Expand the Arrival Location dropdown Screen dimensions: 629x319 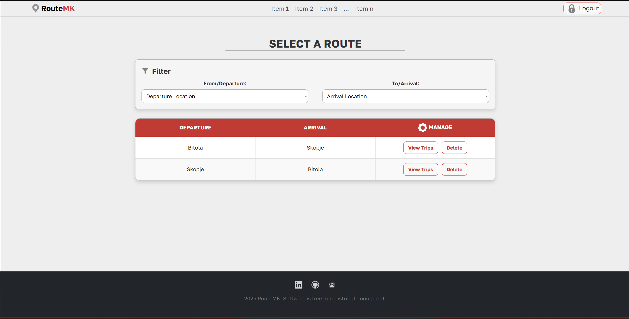pyautogui.click(x=405, y=96)
